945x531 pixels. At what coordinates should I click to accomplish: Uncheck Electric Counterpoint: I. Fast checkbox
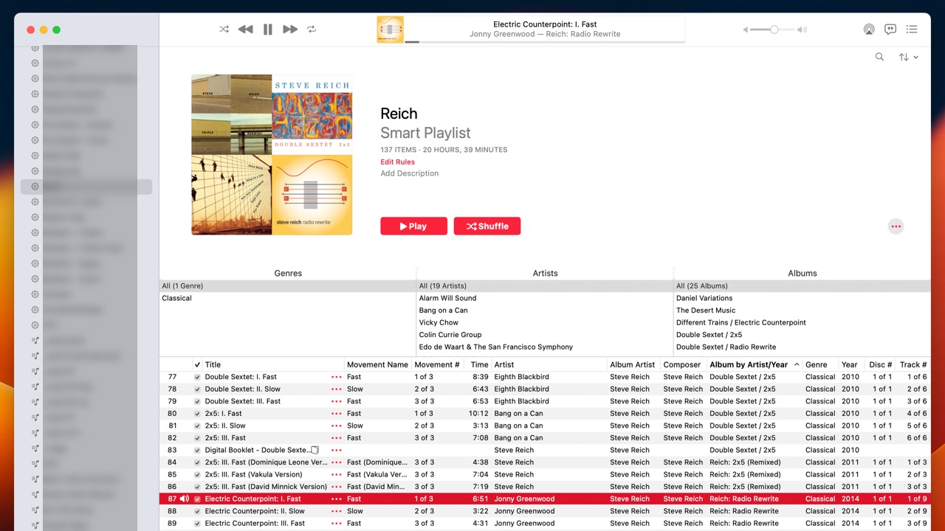[197, 499]
